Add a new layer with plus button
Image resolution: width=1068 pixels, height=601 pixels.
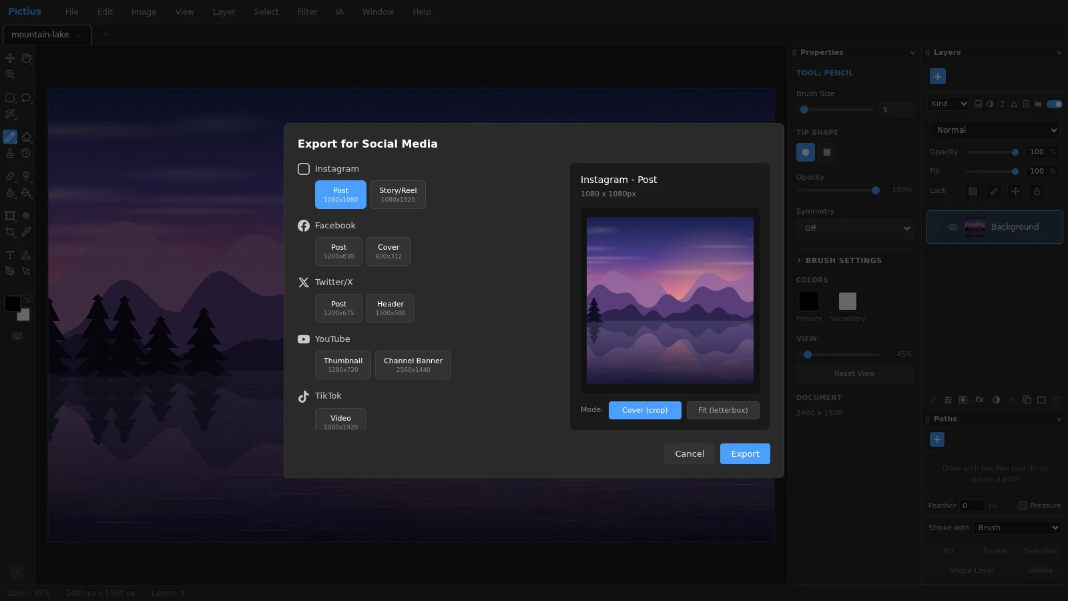click(x=938, y=76)
